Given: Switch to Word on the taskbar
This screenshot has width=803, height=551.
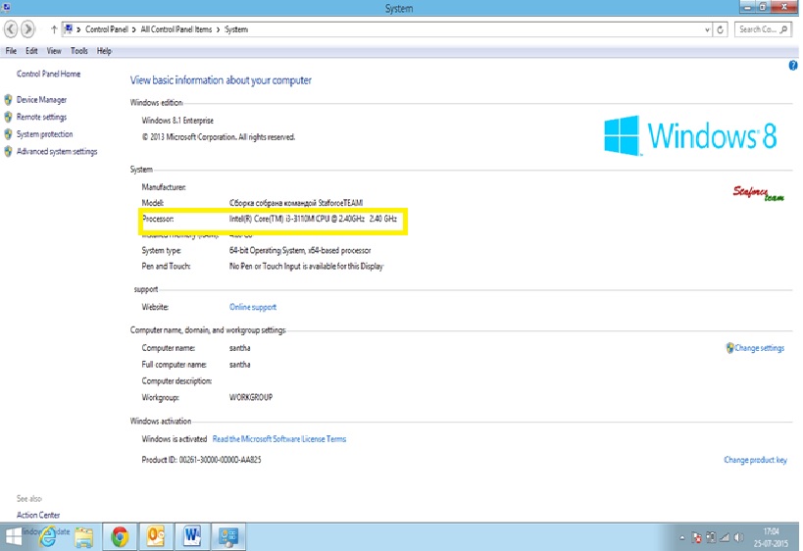Looking at the screenshot, I should point(192,536).
